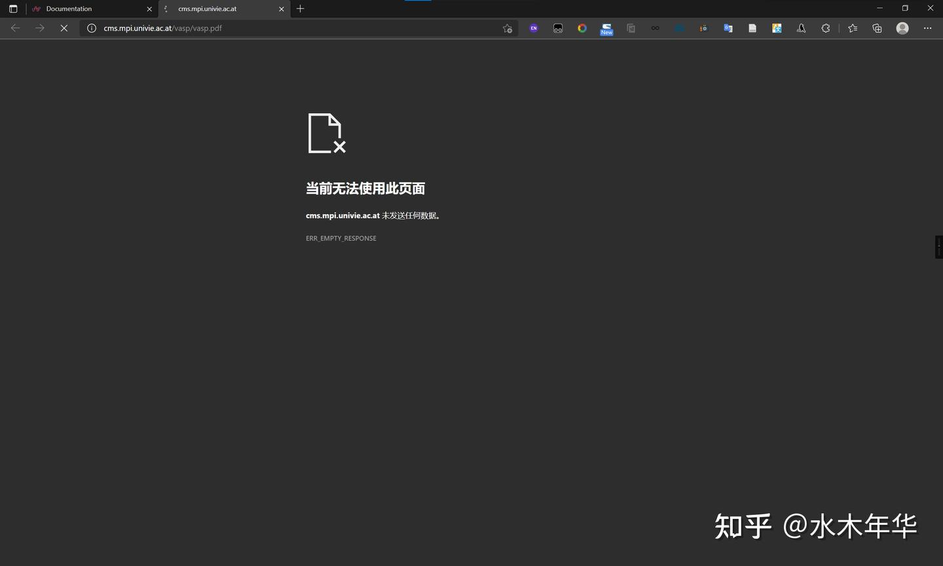The height and width of the screenshot is (566, 943).
Task: Go back to the previous page
Action: pos(14,28)
